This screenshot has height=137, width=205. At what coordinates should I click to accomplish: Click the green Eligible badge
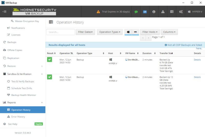(39, 124)
